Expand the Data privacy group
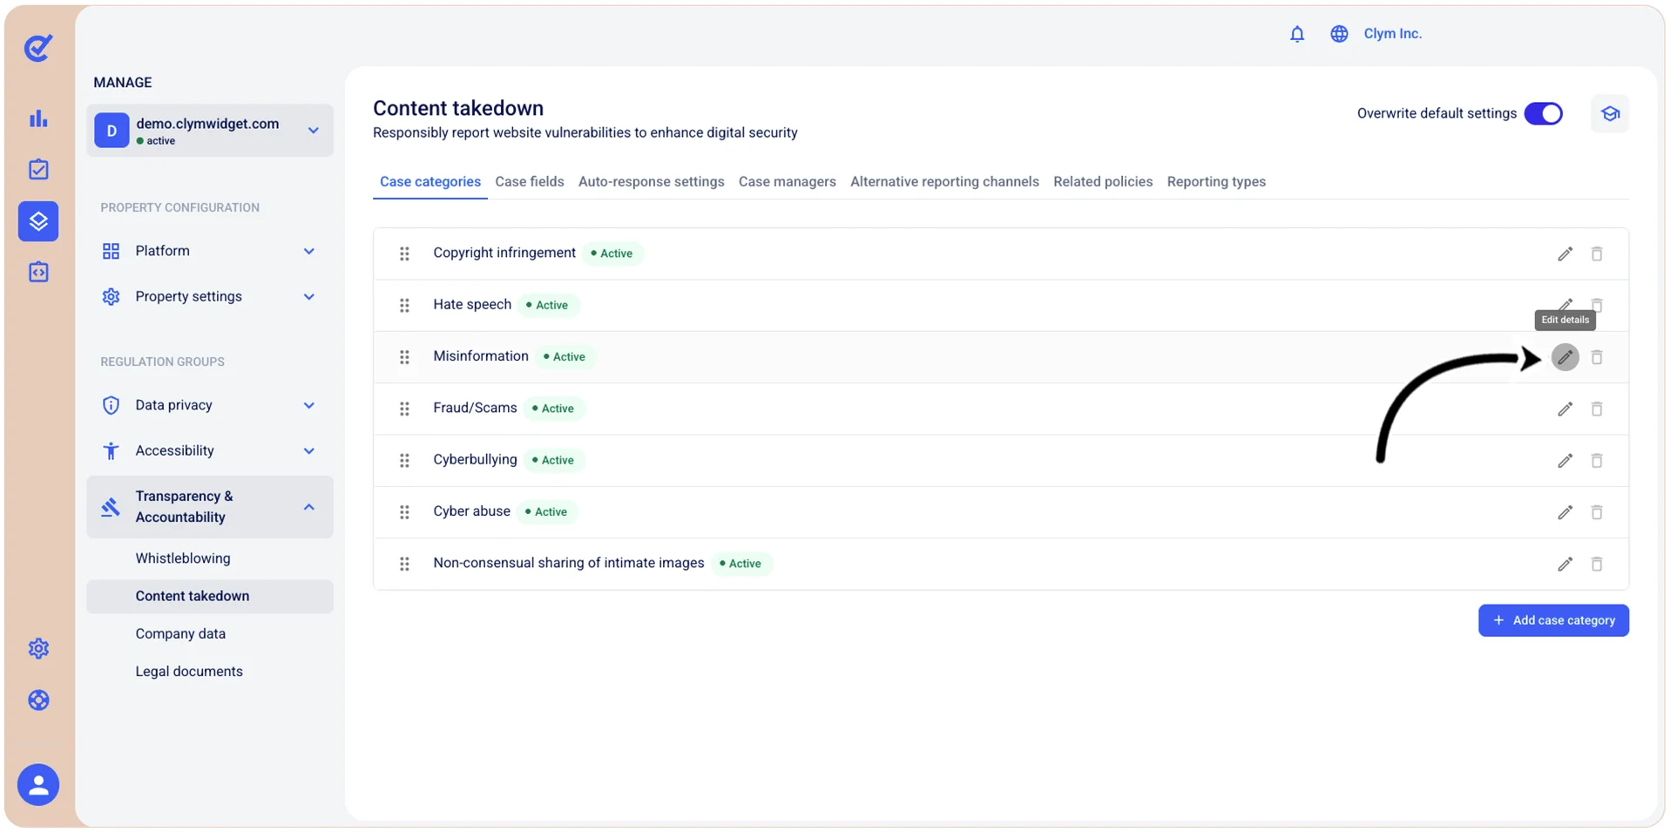Screen dimensions: 1670x832 [210, 405]
